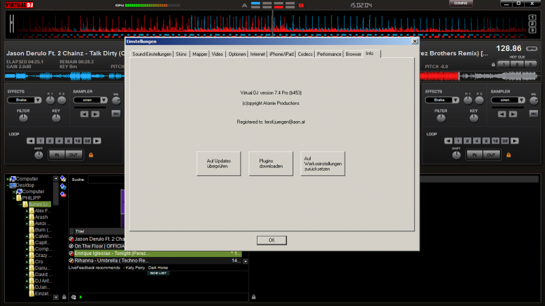Click loop OUT button on right deck

(491, 155)
